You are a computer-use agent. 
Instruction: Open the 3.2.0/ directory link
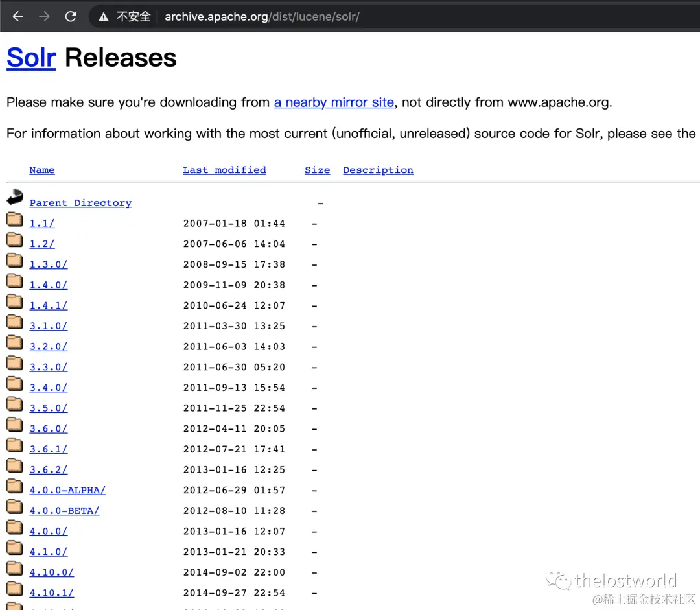(x=48, y=347)
